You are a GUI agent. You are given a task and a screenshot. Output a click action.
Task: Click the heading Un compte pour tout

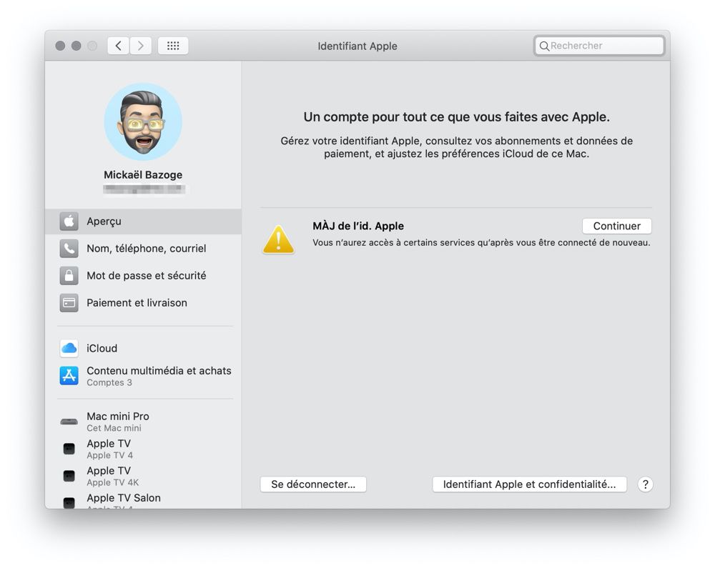[456, 117]
